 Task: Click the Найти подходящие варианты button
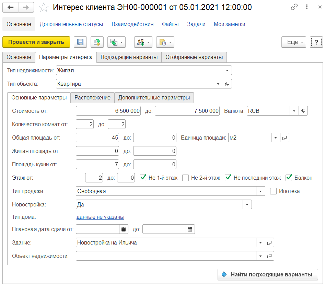(x=268, y=274)
